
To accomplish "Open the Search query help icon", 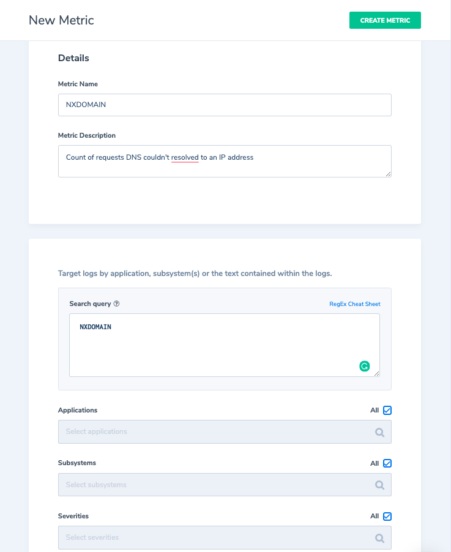I will [116, 304].
